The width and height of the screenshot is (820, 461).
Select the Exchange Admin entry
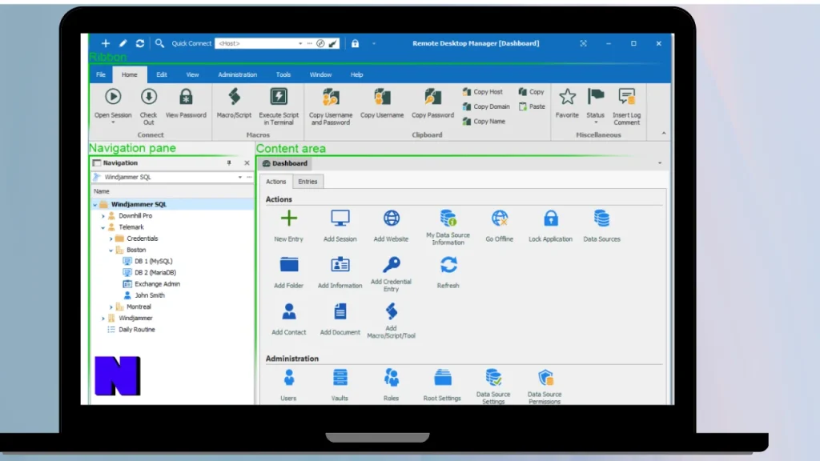click(x=151, y=284)
